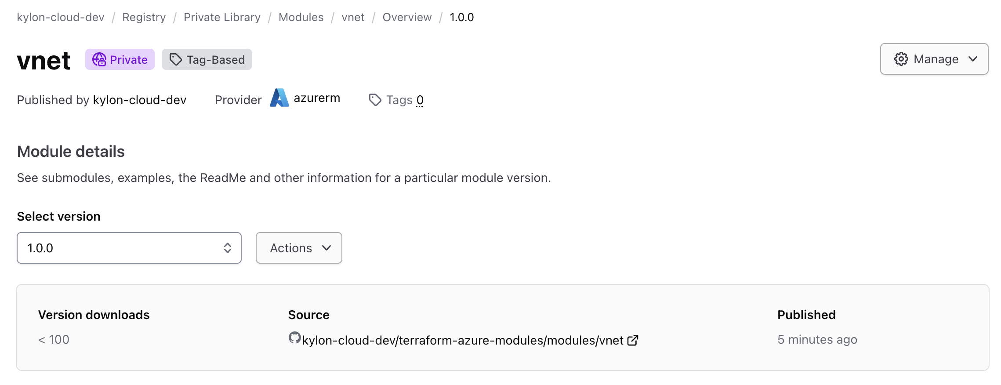Go to Modules breadcrumb
Screen dimensions: 1001x385
coord(301,17)
